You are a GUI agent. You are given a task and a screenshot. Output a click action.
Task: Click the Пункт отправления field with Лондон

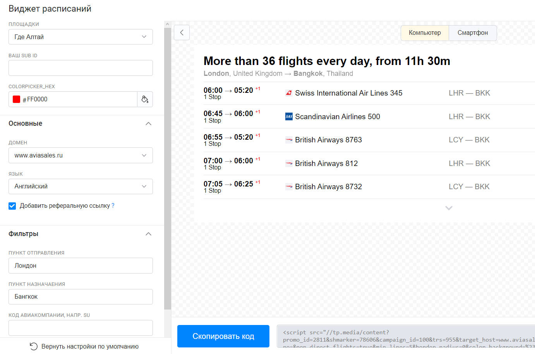point(81,265)
